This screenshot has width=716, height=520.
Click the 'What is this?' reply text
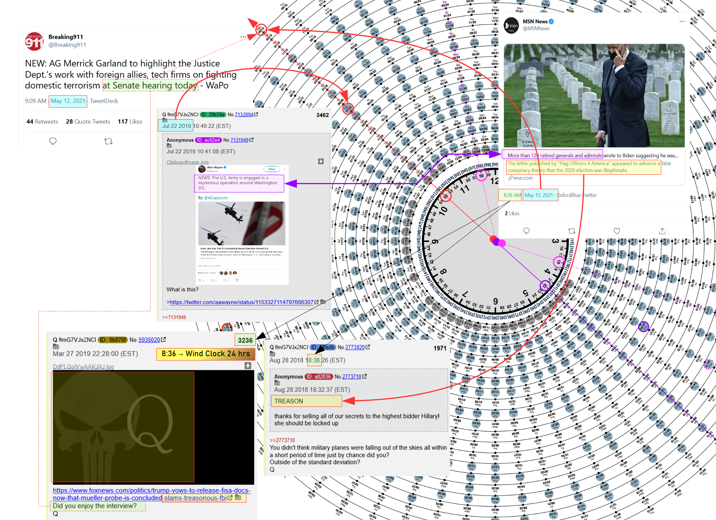point(183,289)
